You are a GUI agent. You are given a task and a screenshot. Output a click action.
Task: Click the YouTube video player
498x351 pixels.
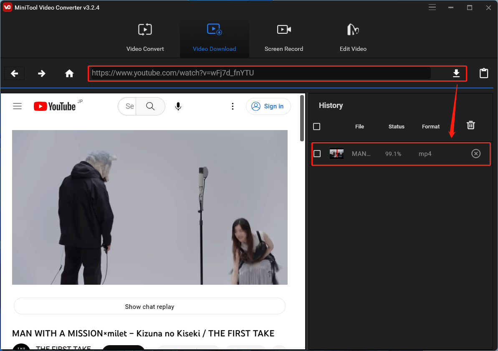pyautogui.click(x=150, y=207)
